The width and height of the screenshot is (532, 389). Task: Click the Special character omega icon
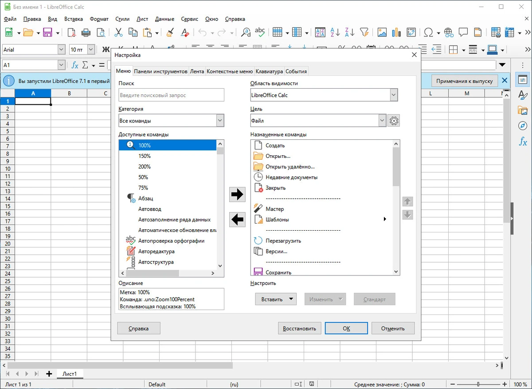(x=428, y=32)
